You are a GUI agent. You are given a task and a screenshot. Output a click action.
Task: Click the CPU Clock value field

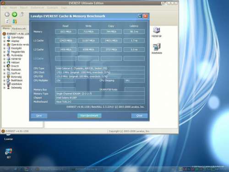point(100,72)
